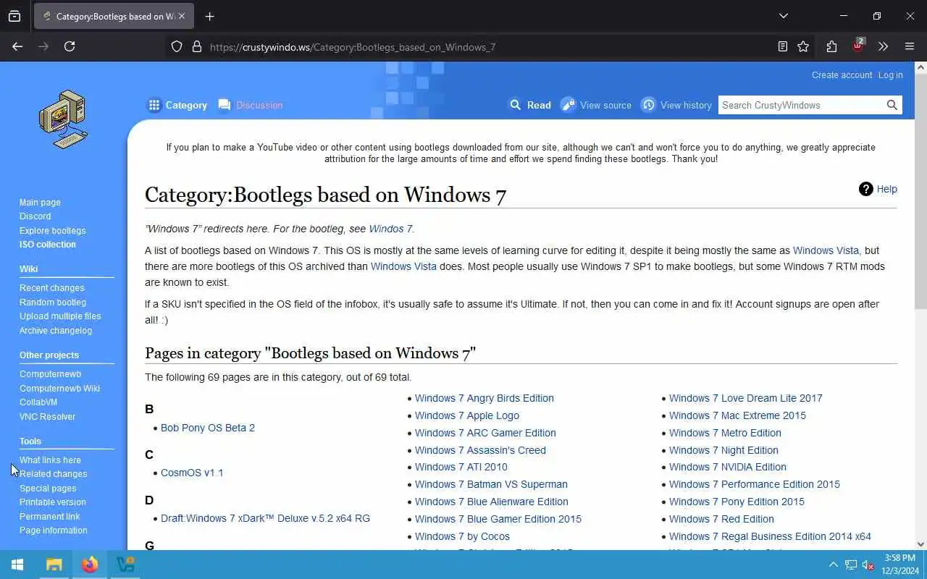
Task: Open What links here tool
Action: click(50, 460)
